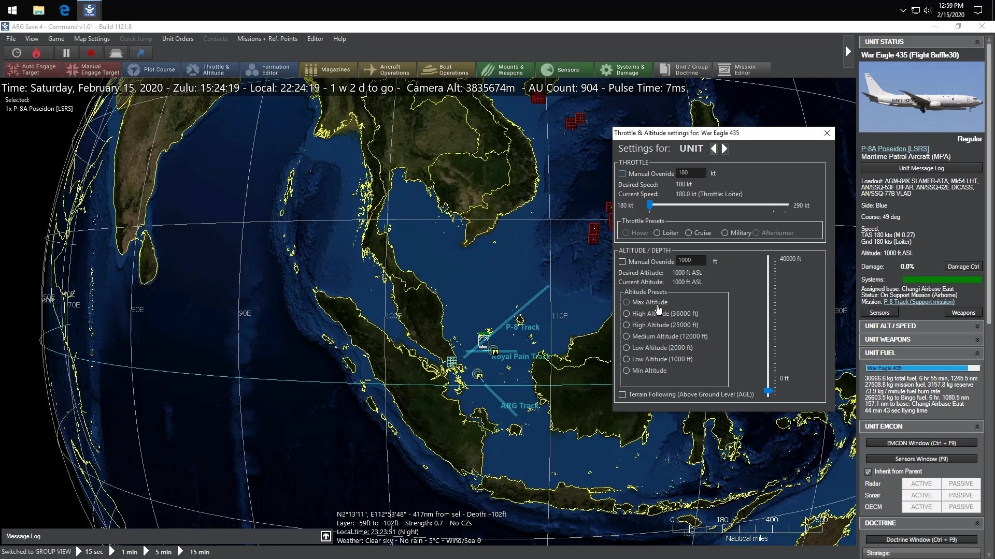Open Boat Operations
This screenshot has height=559, width=995.
[447, 69]
